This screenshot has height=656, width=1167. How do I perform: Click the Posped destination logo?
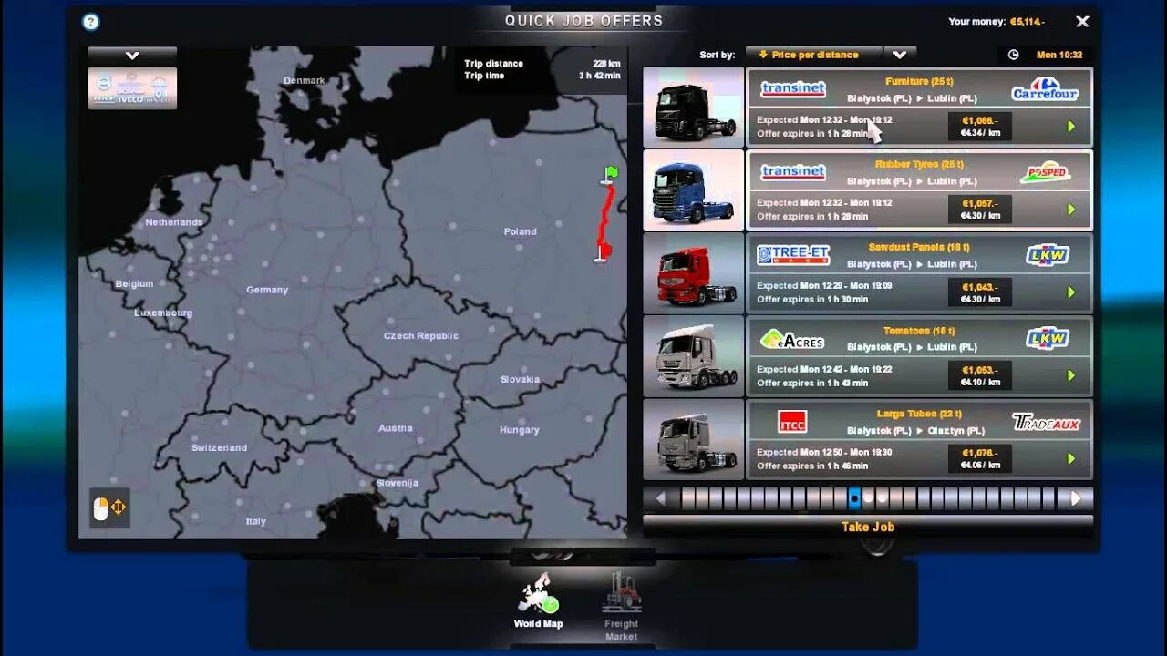tap(1045, 172)
